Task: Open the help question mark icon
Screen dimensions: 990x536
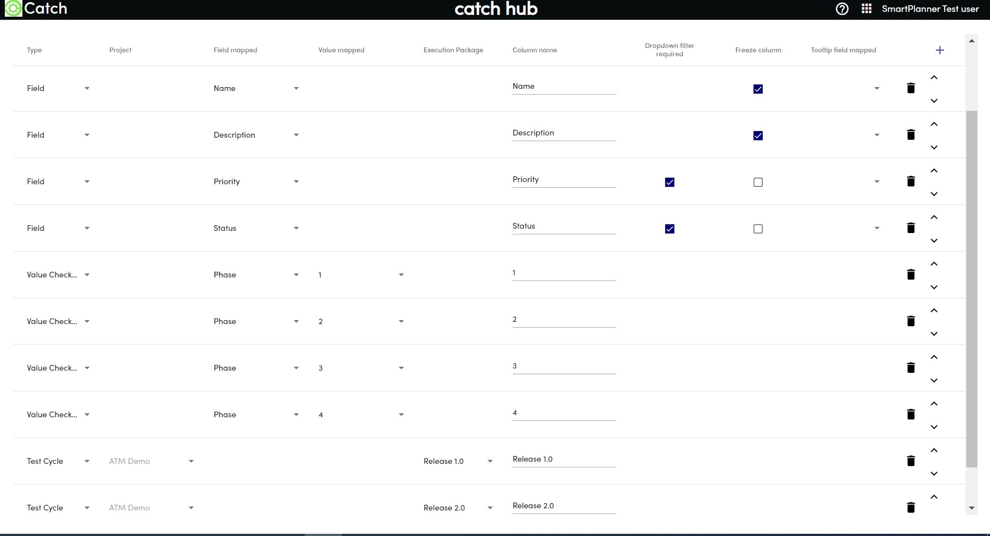Action: [842, 9]
